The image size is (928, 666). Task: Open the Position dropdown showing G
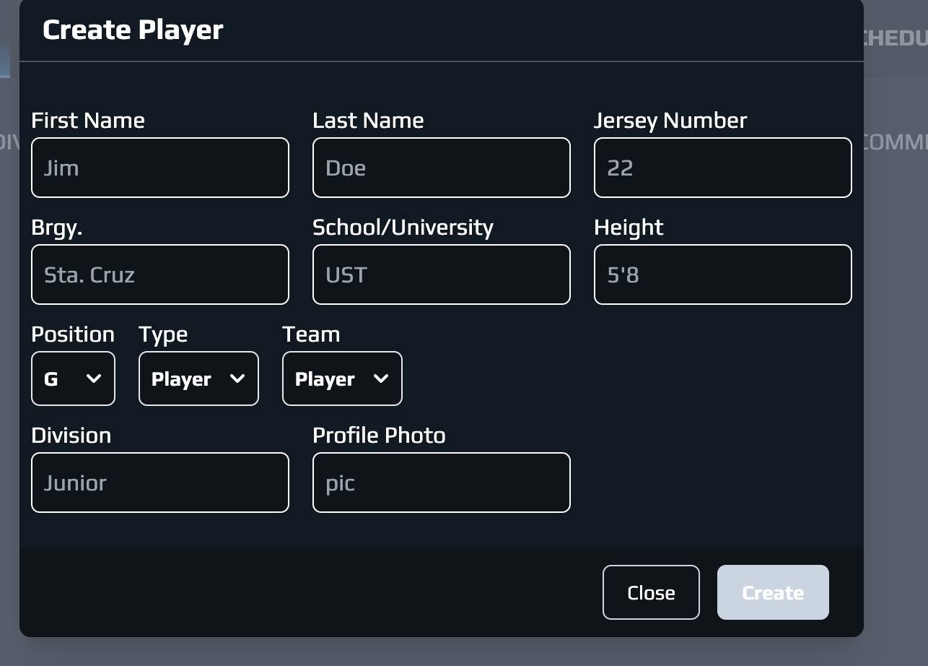(x=73, y=379)
